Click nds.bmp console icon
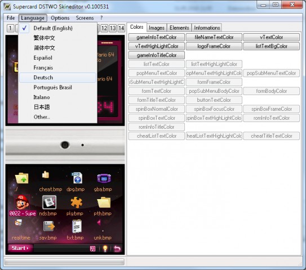The height and width of the screenshot is (270, 306). point(49,202)
